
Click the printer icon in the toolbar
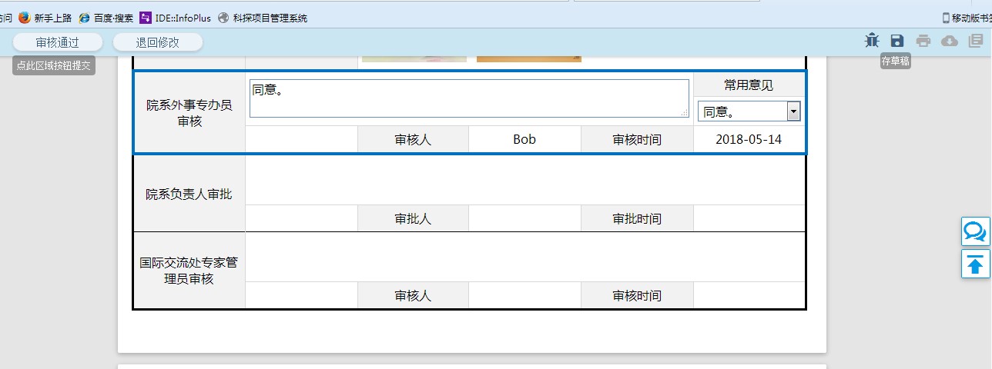point(923,42)
